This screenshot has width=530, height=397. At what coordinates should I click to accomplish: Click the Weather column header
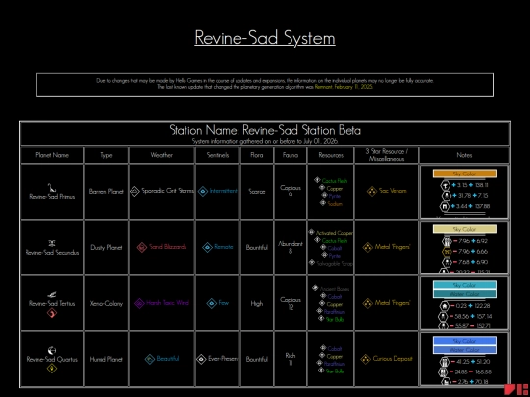[162, 155]
